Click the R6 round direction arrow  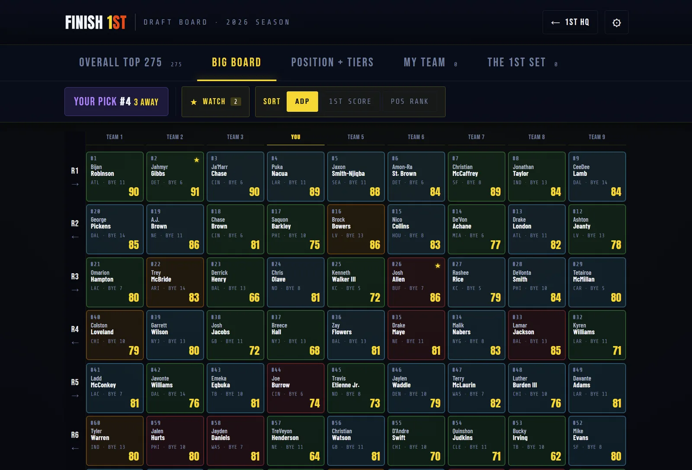(x=75, y=448)
